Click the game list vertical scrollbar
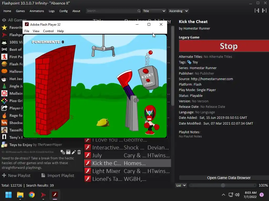 point(173,66)
